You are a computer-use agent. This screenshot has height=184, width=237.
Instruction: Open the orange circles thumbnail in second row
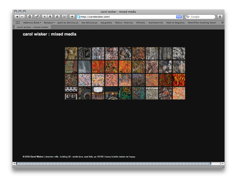(x=111, y=67)
